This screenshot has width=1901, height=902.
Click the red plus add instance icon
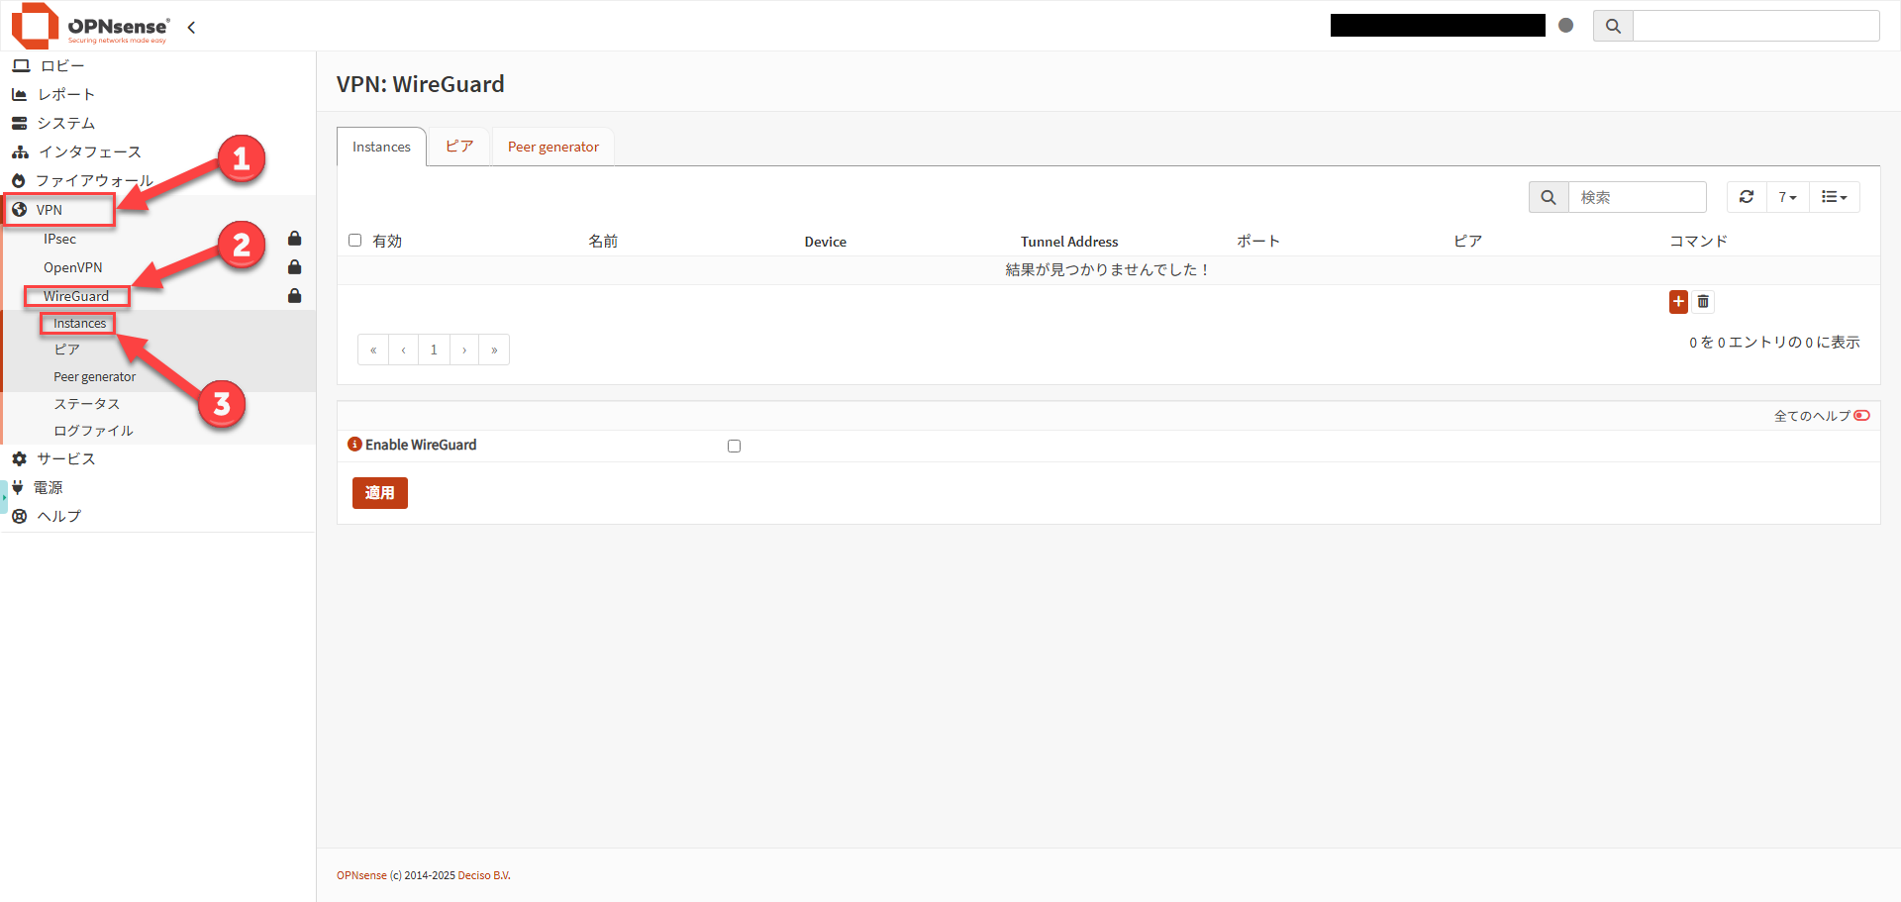pyautogui.click(x=1677, y=302)
